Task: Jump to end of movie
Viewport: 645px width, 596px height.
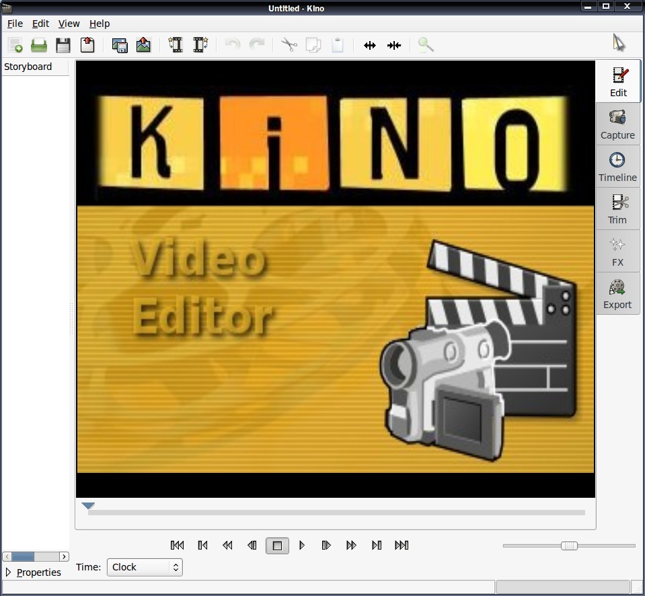Action: coord(402,546)
